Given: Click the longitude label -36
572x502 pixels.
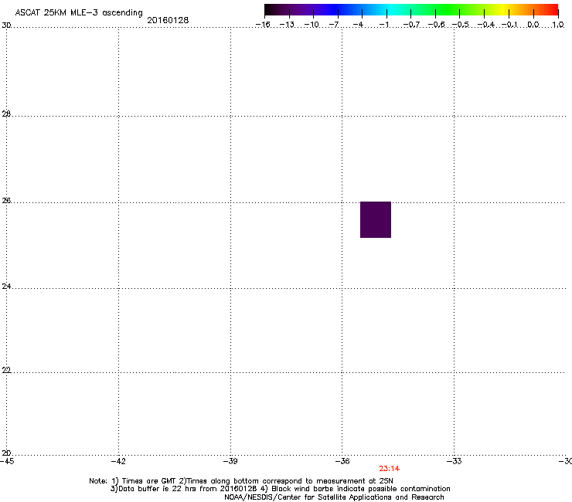Looking at the screenshot, I should pos(342,461).
